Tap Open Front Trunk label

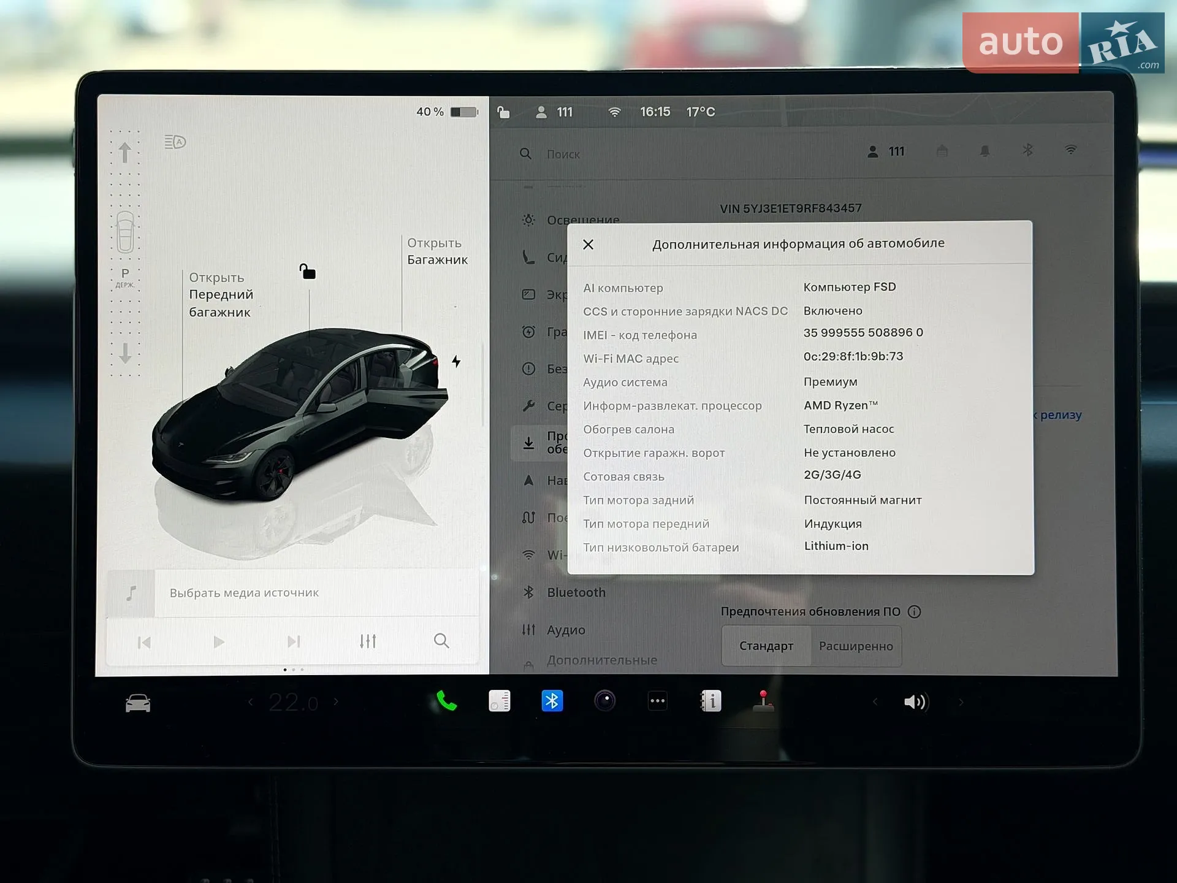(x=221, y=295)
